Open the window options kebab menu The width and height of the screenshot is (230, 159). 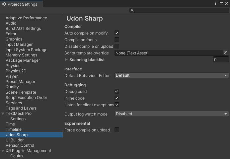(x=215, y=3)
